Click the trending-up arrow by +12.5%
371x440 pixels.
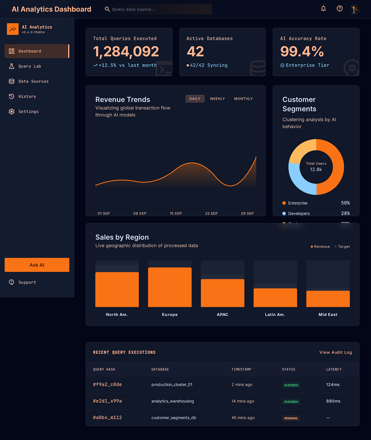click(95, 65)
